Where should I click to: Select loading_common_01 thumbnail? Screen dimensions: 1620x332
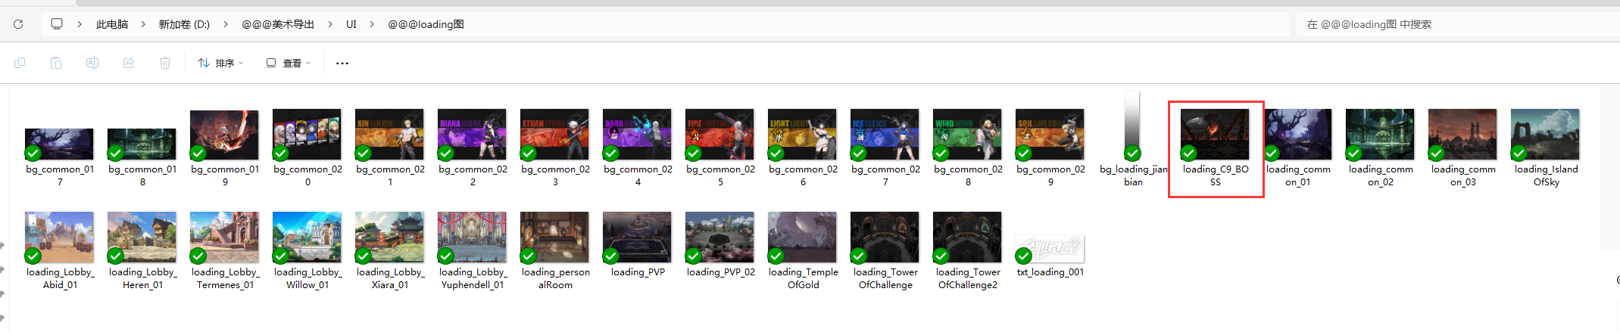(x=1297, y=135)
